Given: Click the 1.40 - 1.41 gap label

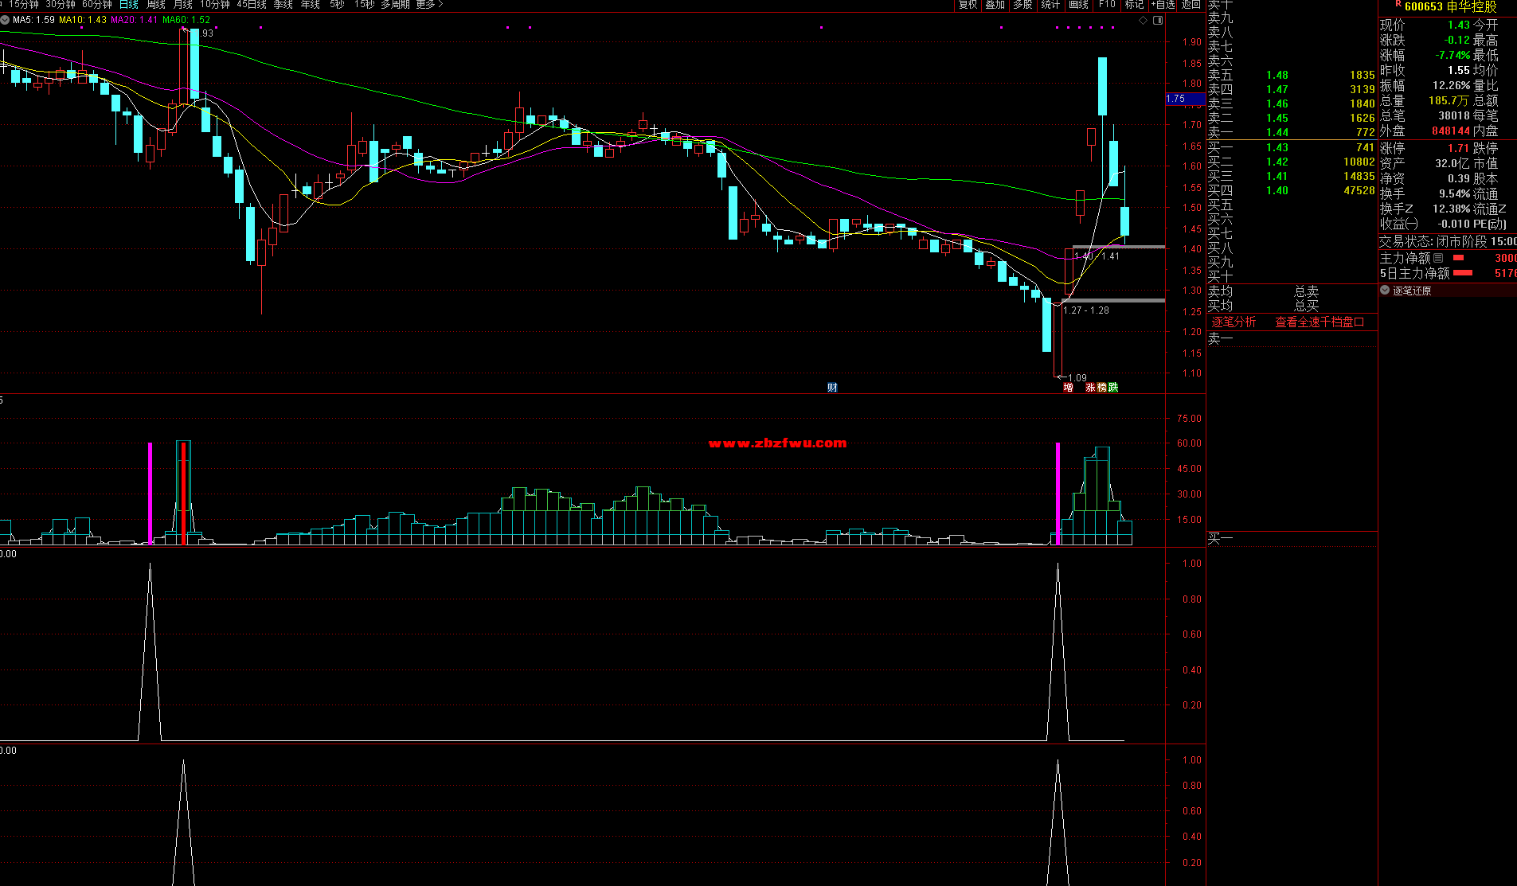Looking at the screenshot, I should tap(1097, 256).
